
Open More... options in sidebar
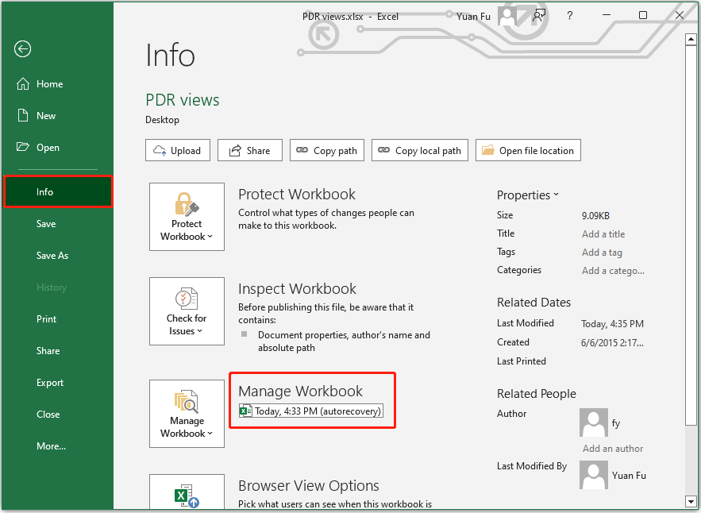click(x=57, y=446)
